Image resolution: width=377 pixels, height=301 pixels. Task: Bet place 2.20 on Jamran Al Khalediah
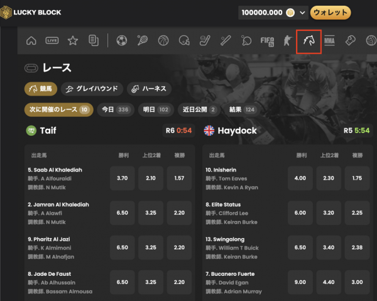tap(179, 213)
